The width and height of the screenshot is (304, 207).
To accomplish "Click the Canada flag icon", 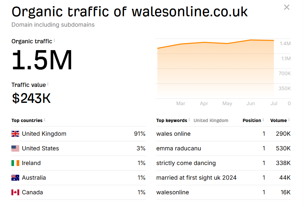I will tap(15, 192).
